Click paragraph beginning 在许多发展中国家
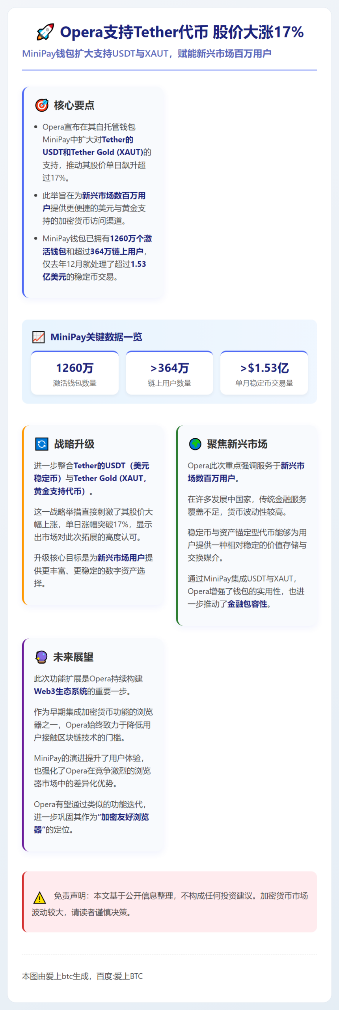Screen dimensions: 339x1010 click(x=247, y=505)
